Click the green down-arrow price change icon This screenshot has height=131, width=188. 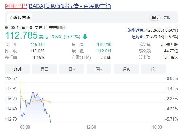85,37
